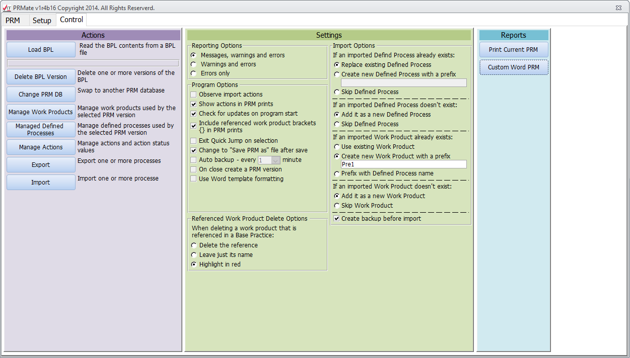The height and width of the screenshot is (358, 630).
Task: Open Managed Defined Processes
Action: click(x=41, y=130)
